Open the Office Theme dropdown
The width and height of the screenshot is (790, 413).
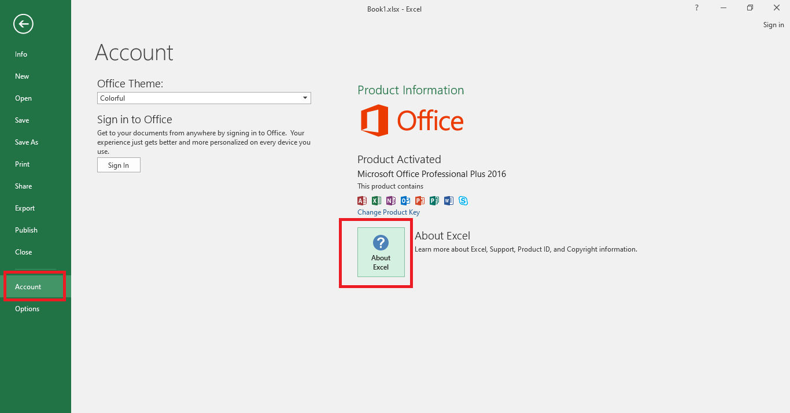[204, 98]
